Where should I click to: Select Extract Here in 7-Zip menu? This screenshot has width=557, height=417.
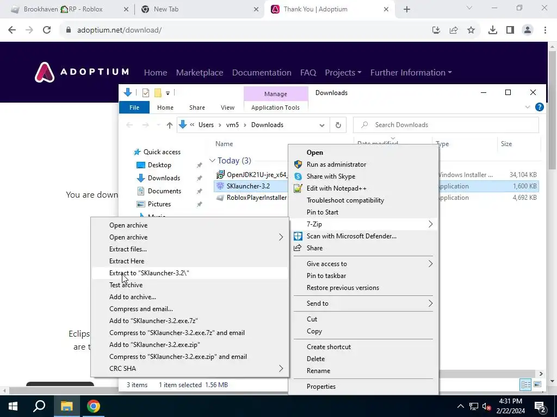[190, 261]
